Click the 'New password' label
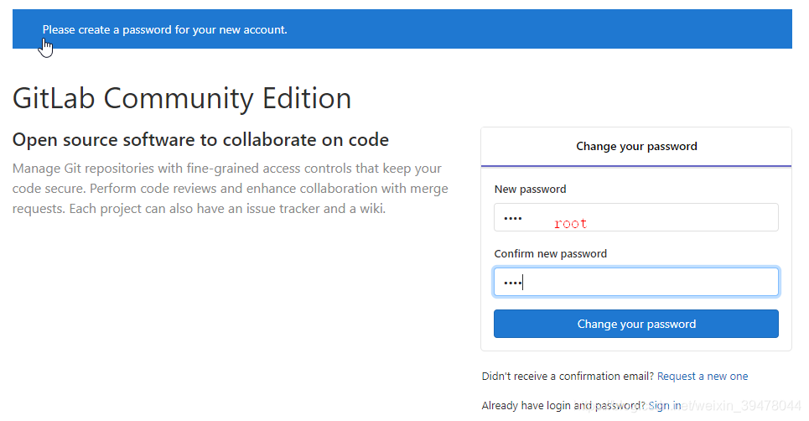Screen dimensions: 809x421 530,190
